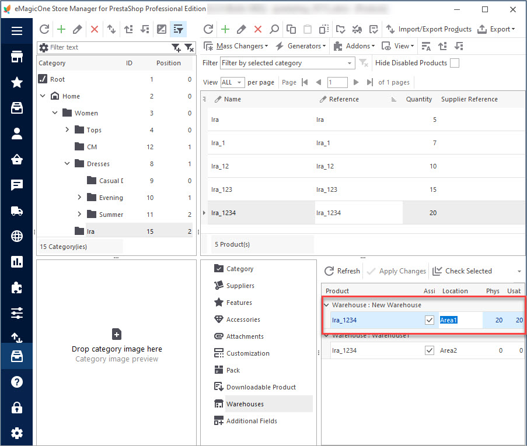The image size is (527, 446).
Task: Delete product with red X icon
Action: pyautogui.click(x=258, y=29)
